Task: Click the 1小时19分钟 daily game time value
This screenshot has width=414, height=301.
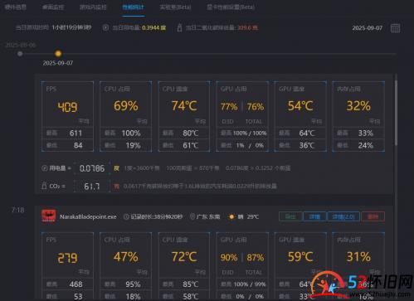Action: (x=71, y=27)
